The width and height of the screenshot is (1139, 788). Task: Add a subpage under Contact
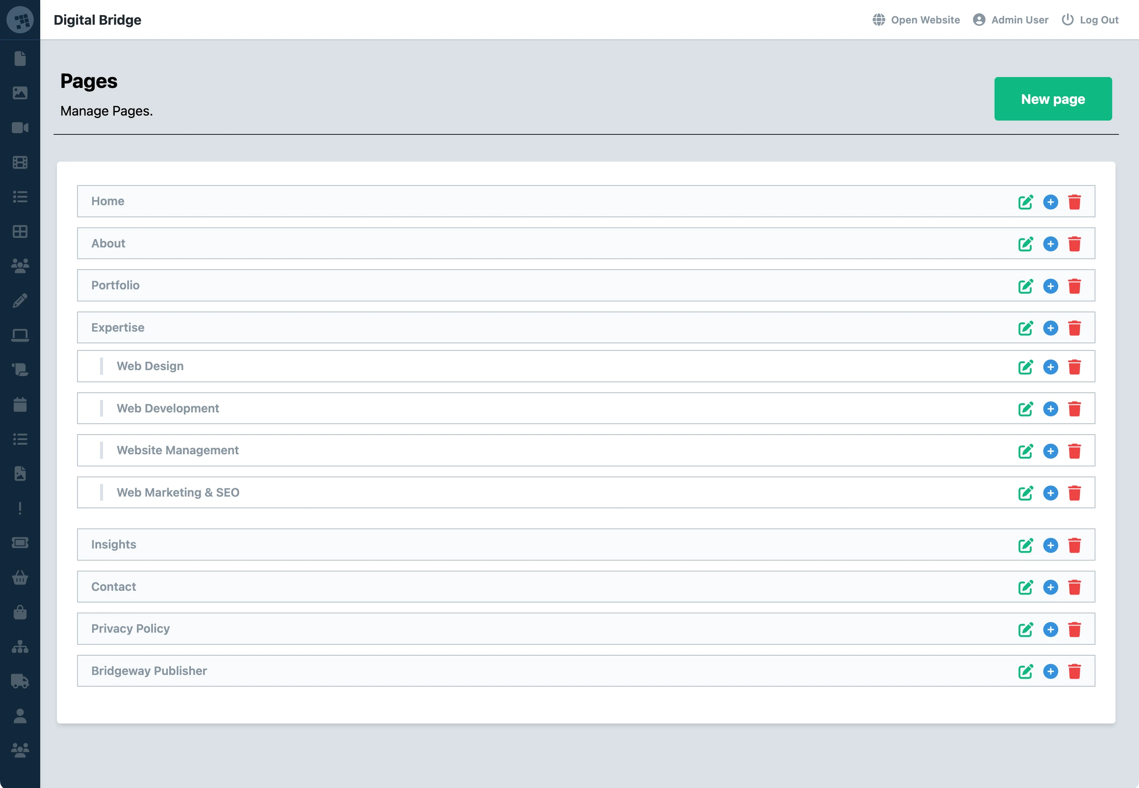coord(1050,587)
